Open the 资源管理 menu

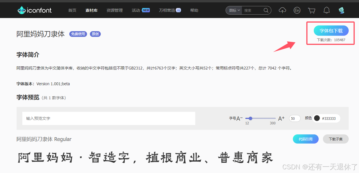pyautogui.click(x=115, y=10)
